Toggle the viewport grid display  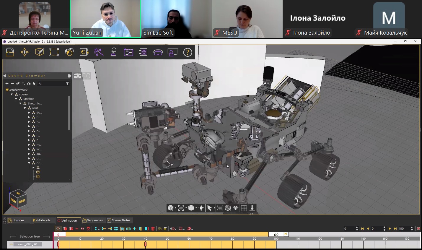[x=244, y=208]
